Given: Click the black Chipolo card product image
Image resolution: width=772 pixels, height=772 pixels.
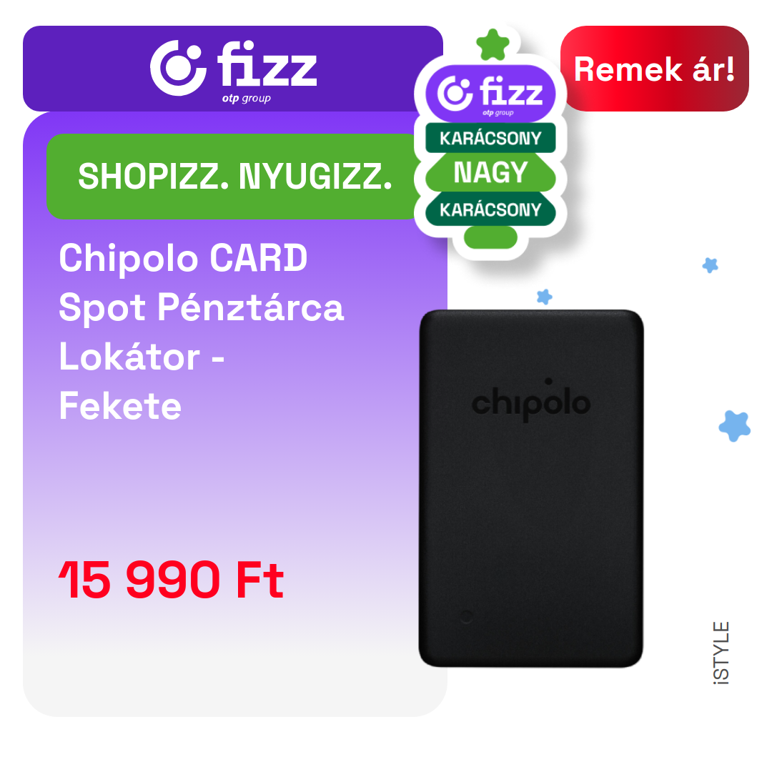Looking at the screenshot, I should tap(530, 488).
